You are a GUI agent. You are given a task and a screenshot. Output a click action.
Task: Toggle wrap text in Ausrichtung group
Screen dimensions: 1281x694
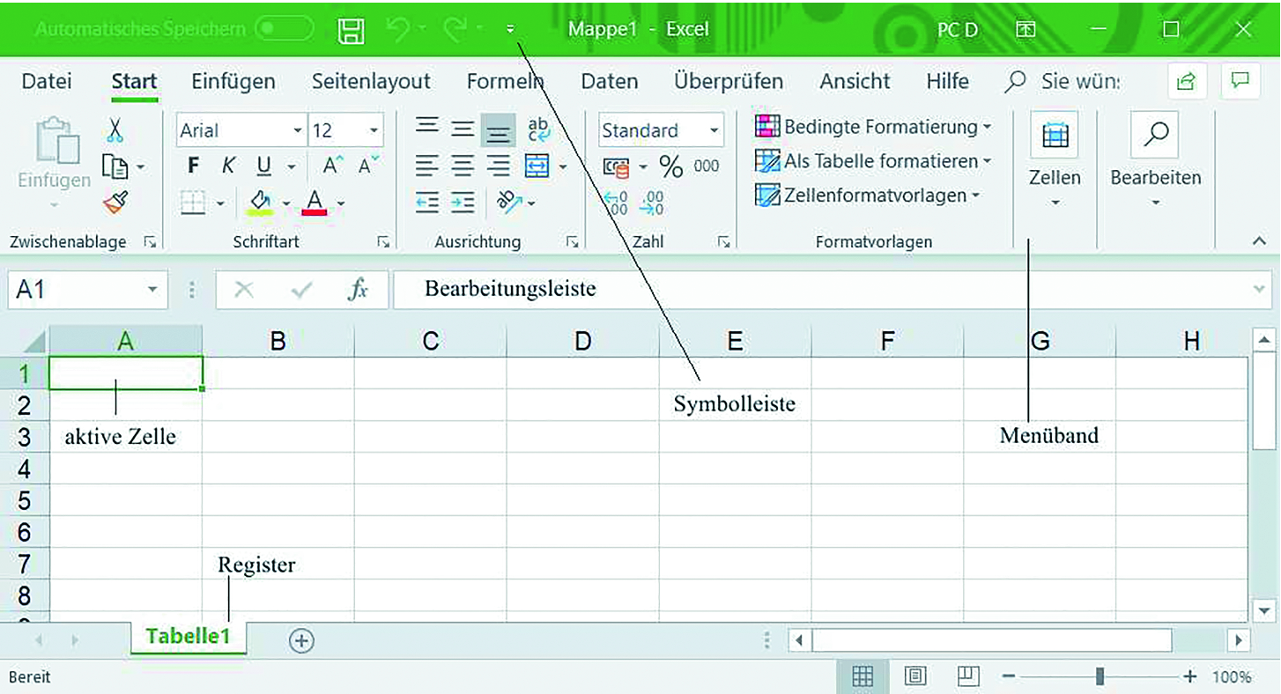point(538,130)
